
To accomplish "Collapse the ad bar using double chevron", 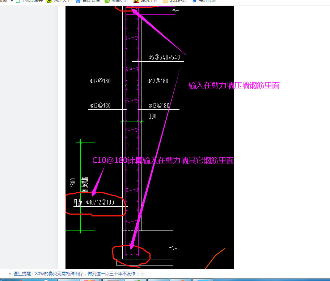I will coord(10,274).
